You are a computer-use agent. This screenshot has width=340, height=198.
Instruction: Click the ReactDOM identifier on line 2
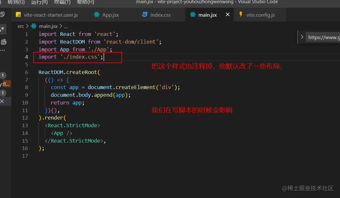pyautogui.click(x=72, y=42)
